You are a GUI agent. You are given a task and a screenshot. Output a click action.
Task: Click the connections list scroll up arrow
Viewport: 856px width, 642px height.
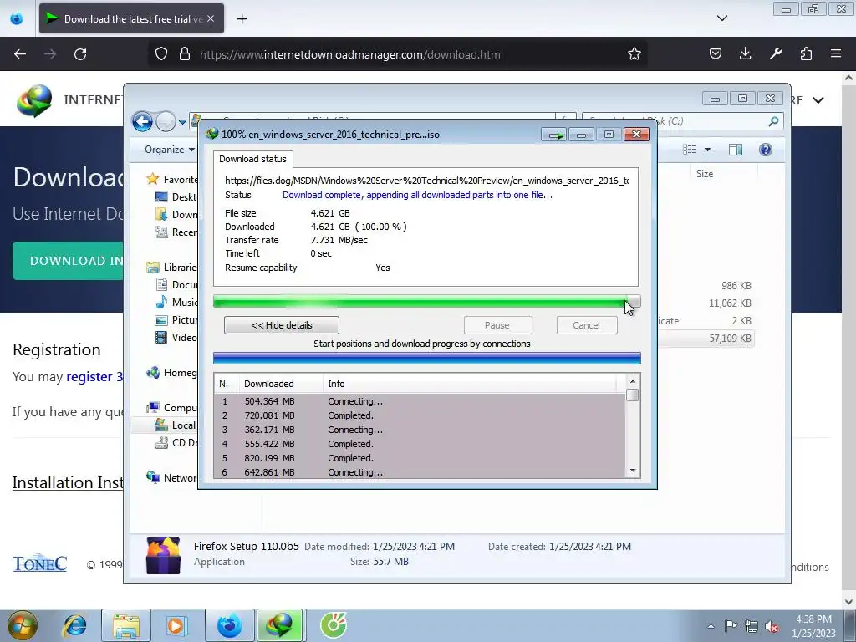pyautogui.click(x=633, y=381)
